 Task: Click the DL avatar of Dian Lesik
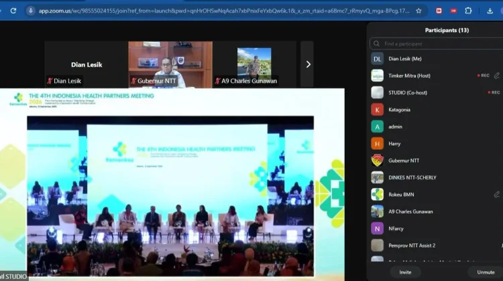[377, 59]
